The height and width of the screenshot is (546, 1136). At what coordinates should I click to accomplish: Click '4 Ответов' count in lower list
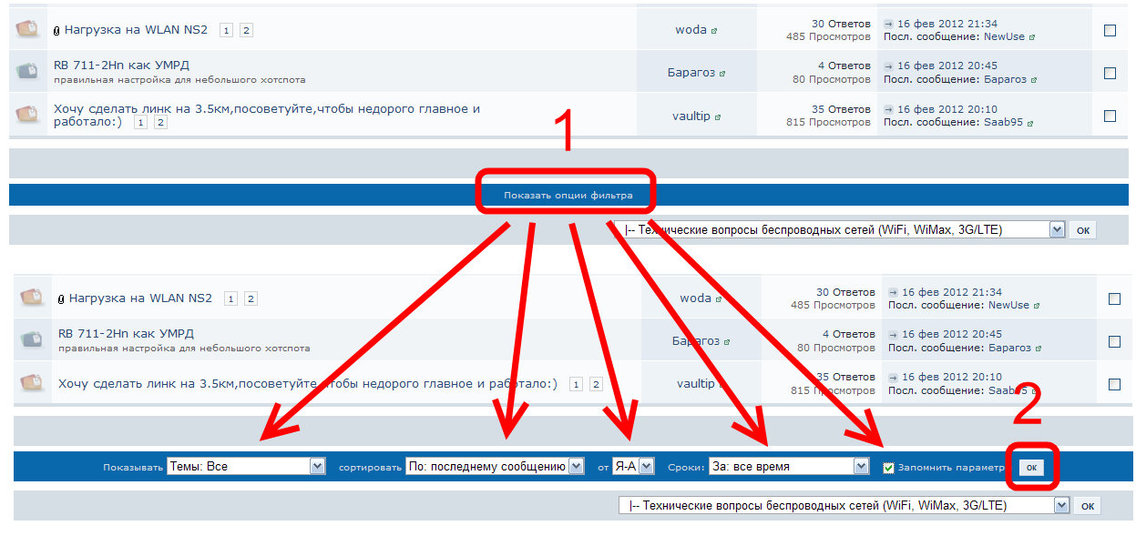click(x=849, y=334)
